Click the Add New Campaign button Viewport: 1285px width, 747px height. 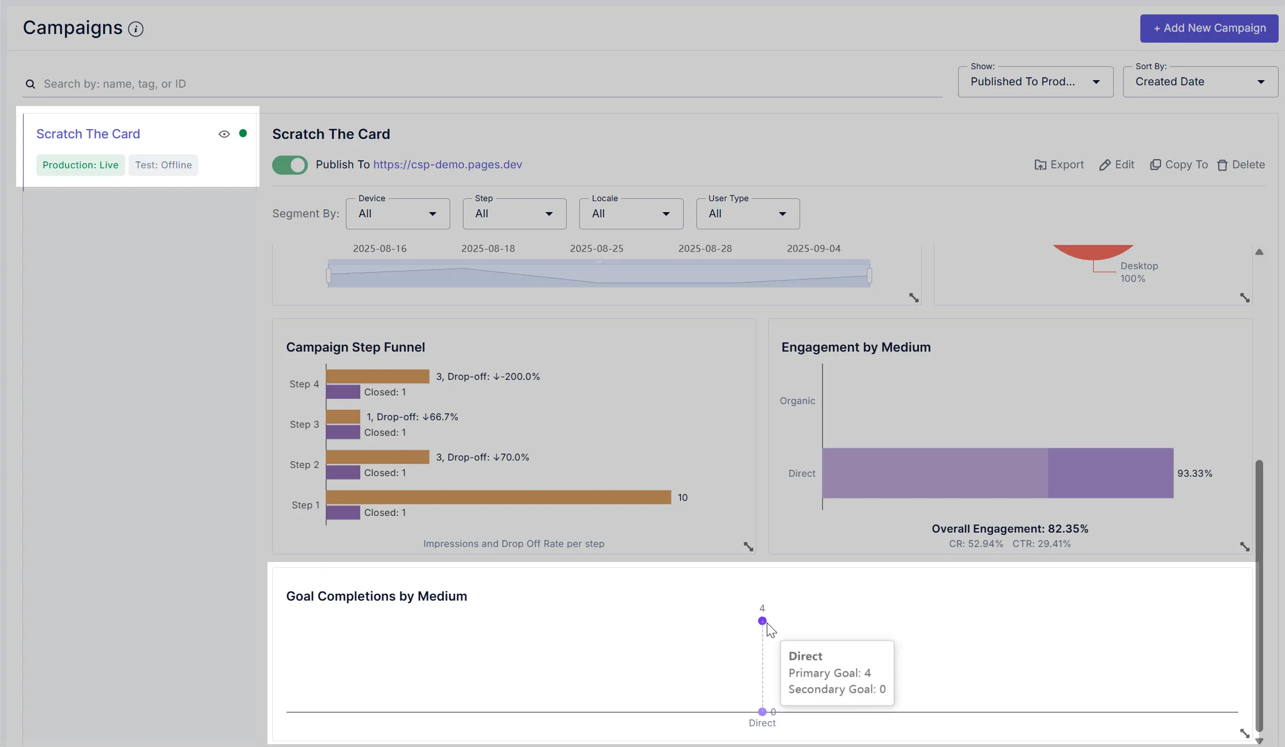[x=1209, y=28]
